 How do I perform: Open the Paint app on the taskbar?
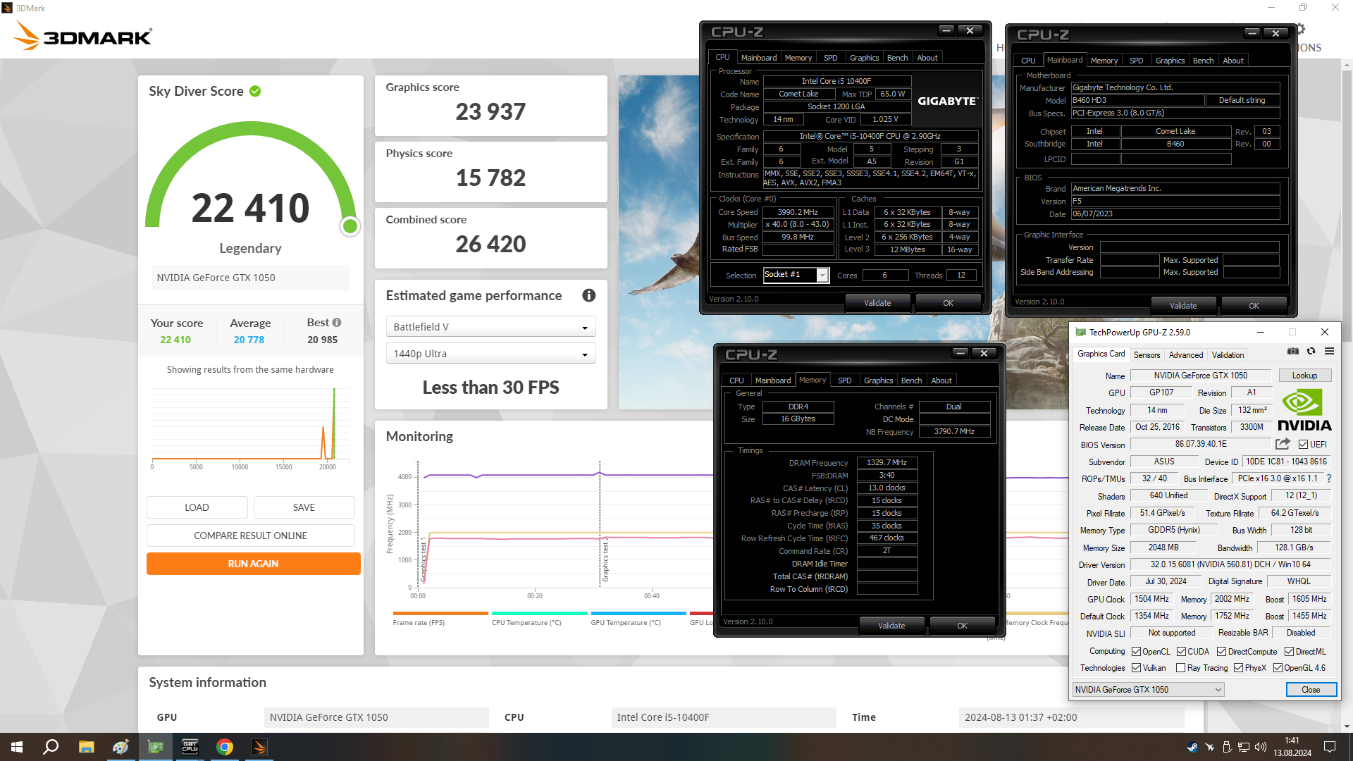click(121, 747)
